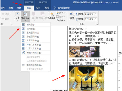
Task: Choose the 四周型(S) square wrap option
Action: coord(36,29)
